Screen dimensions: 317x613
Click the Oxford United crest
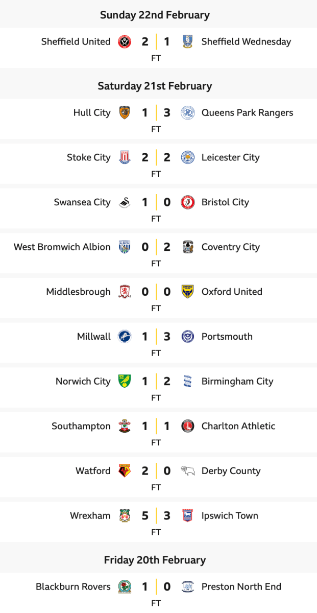[187, 292]
